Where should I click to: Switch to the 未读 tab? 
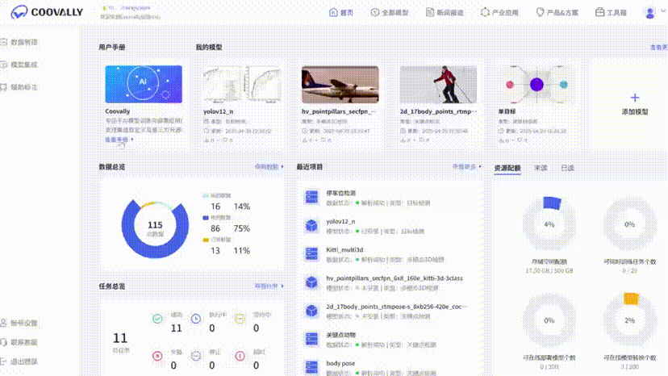[x=541, y=168]
